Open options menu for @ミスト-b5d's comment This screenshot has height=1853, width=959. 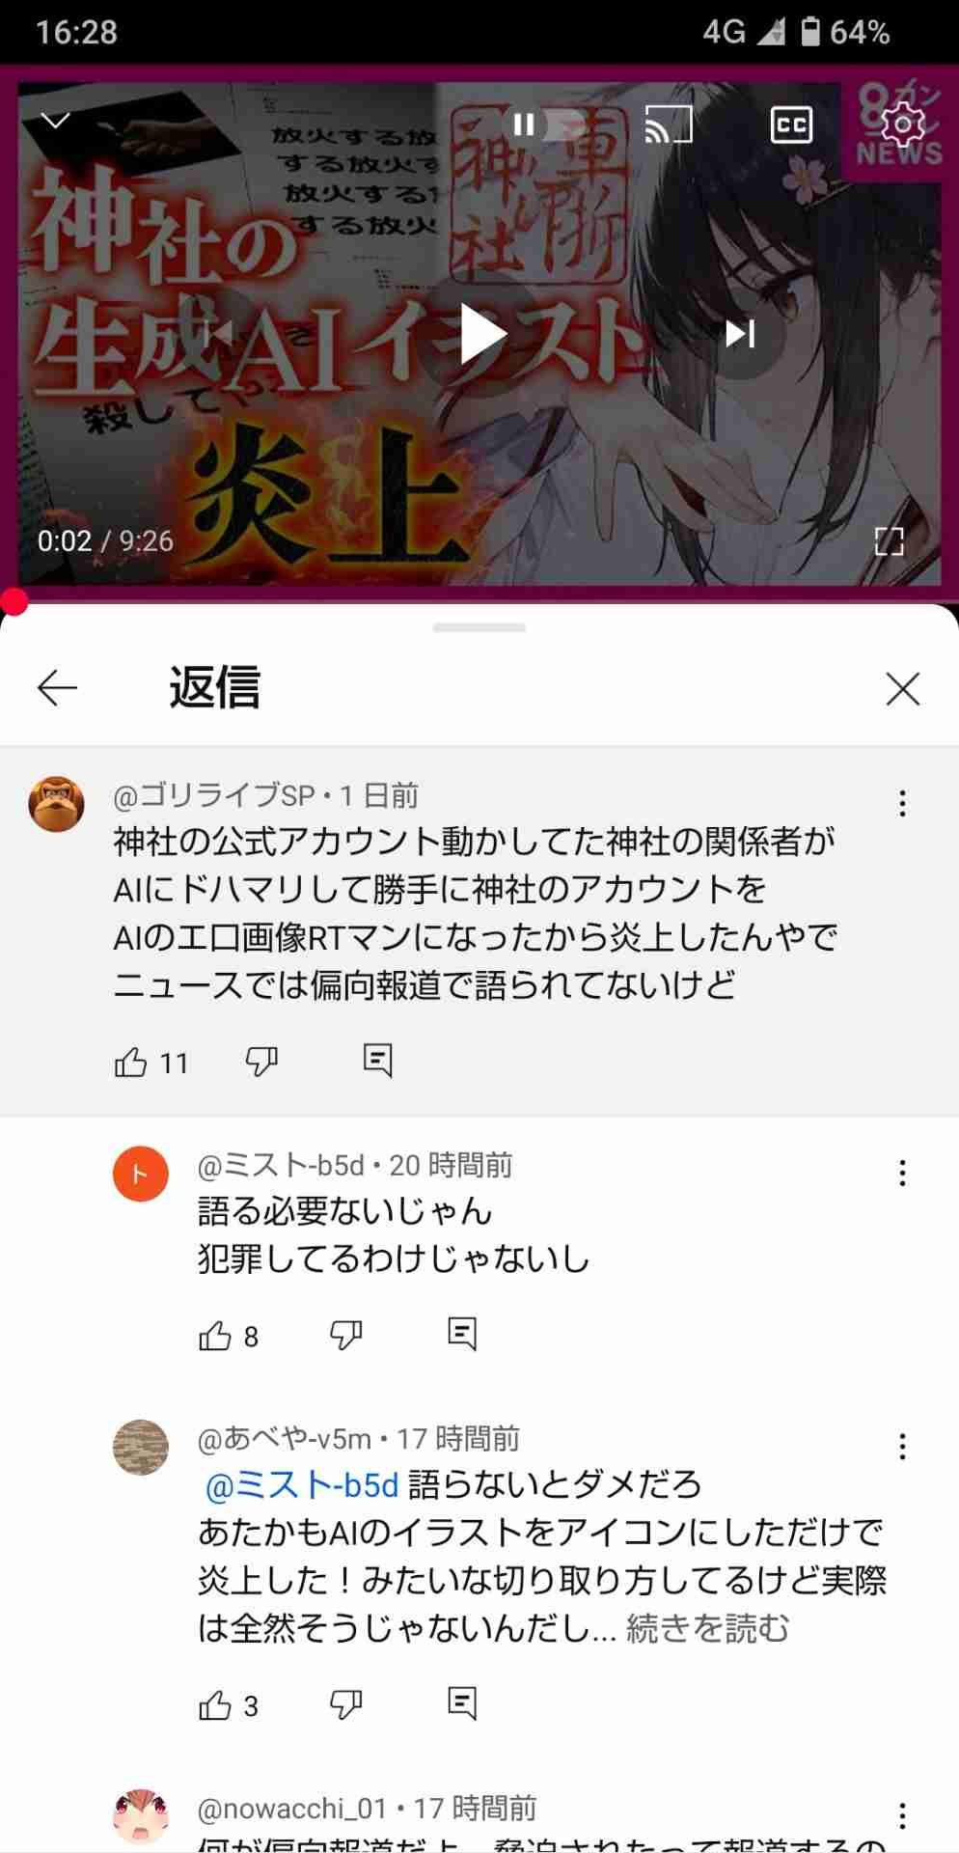tap(902, 1173)
